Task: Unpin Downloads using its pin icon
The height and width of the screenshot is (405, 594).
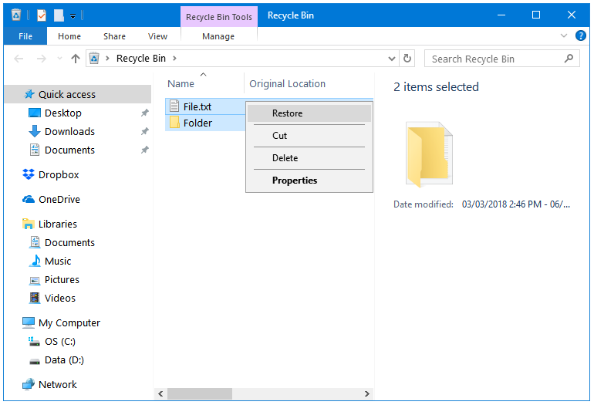Action: pyautogui.click(x=144, y=131)
